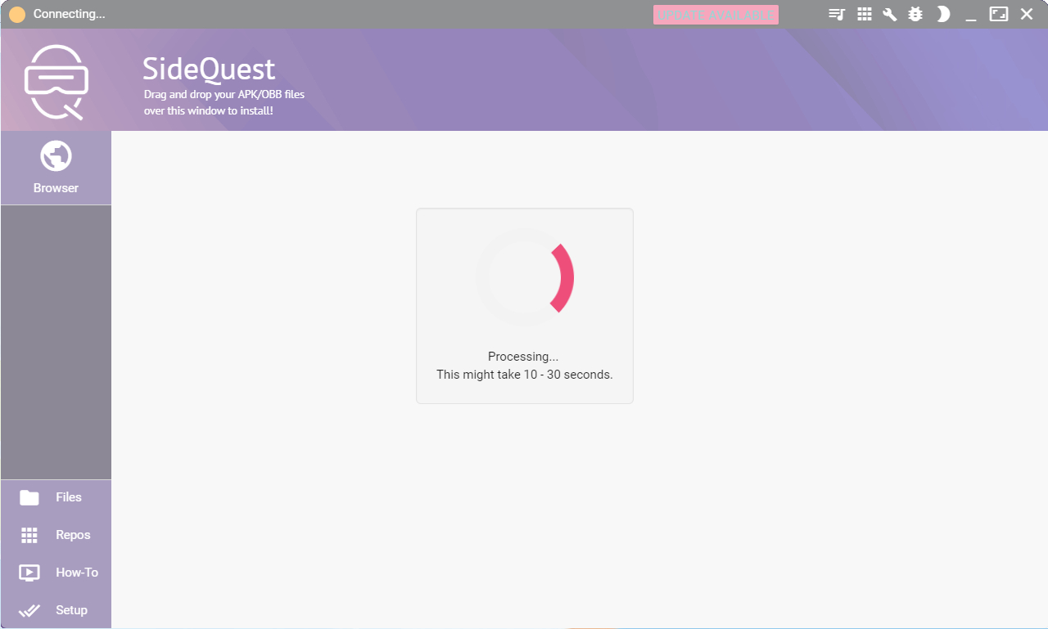Click the SideQuest headset logo
Viewport: 1048px width, 629px height.
pyautogui.click(x=56, y=82)
